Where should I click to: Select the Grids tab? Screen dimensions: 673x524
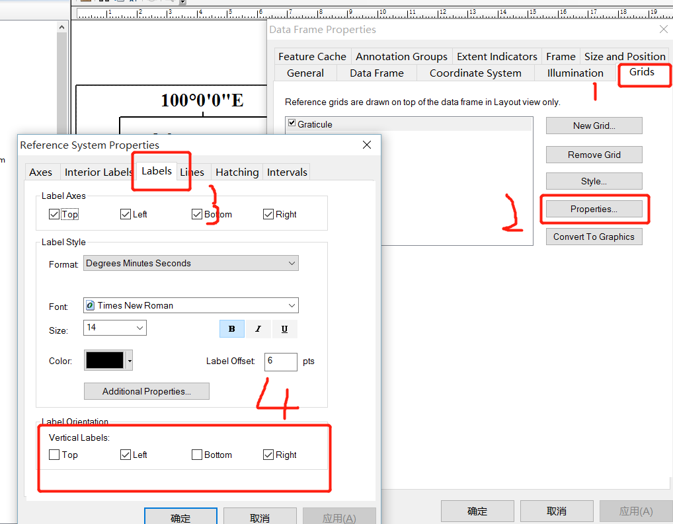(642, 72)
